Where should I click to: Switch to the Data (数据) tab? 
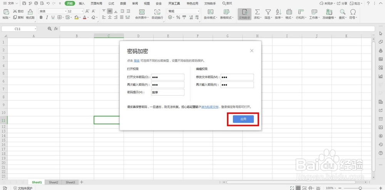click(123, 3)
